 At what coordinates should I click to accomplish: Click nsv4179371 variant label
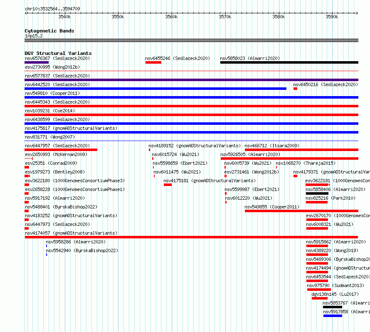(x=331, y=172)
